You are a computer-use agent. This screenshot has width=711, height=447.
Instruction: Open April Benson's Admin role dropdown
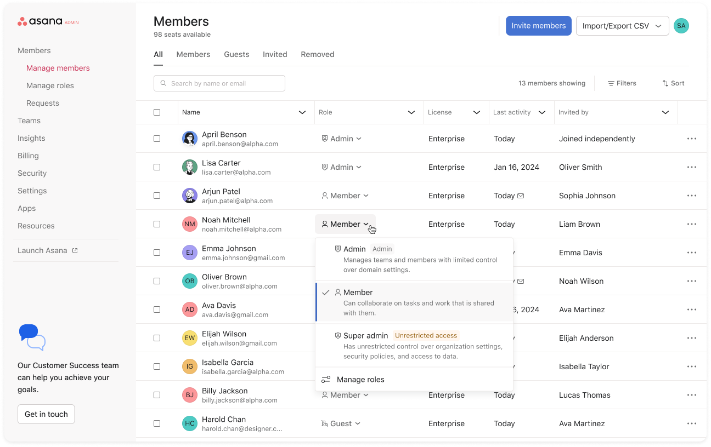341,139
